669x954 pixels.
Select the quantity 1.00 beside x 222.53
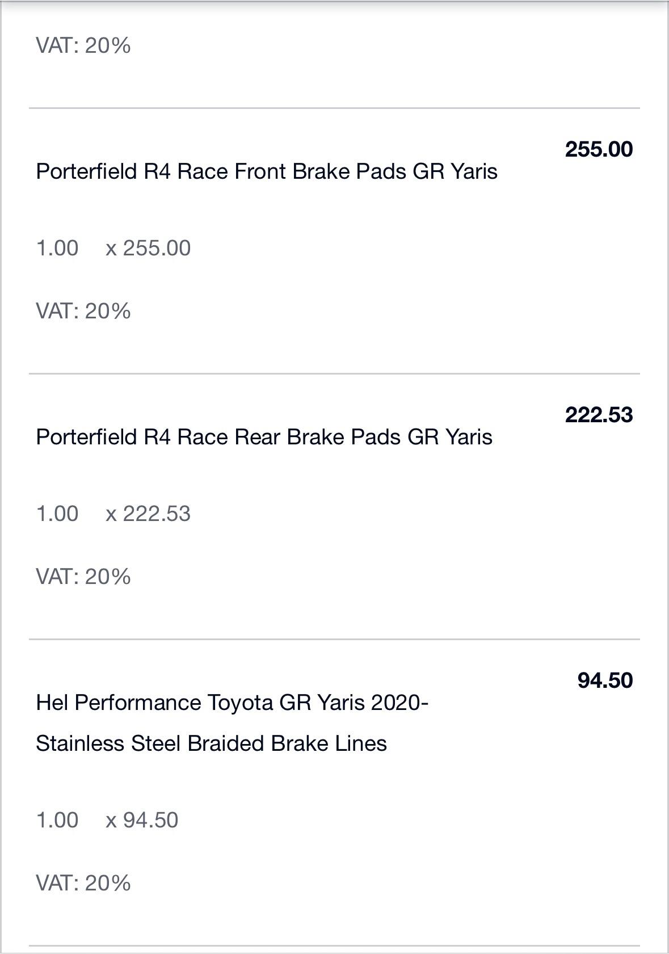click(57, 514)
